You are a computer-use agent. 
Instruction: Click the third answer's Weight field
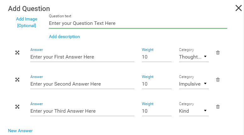157,111
